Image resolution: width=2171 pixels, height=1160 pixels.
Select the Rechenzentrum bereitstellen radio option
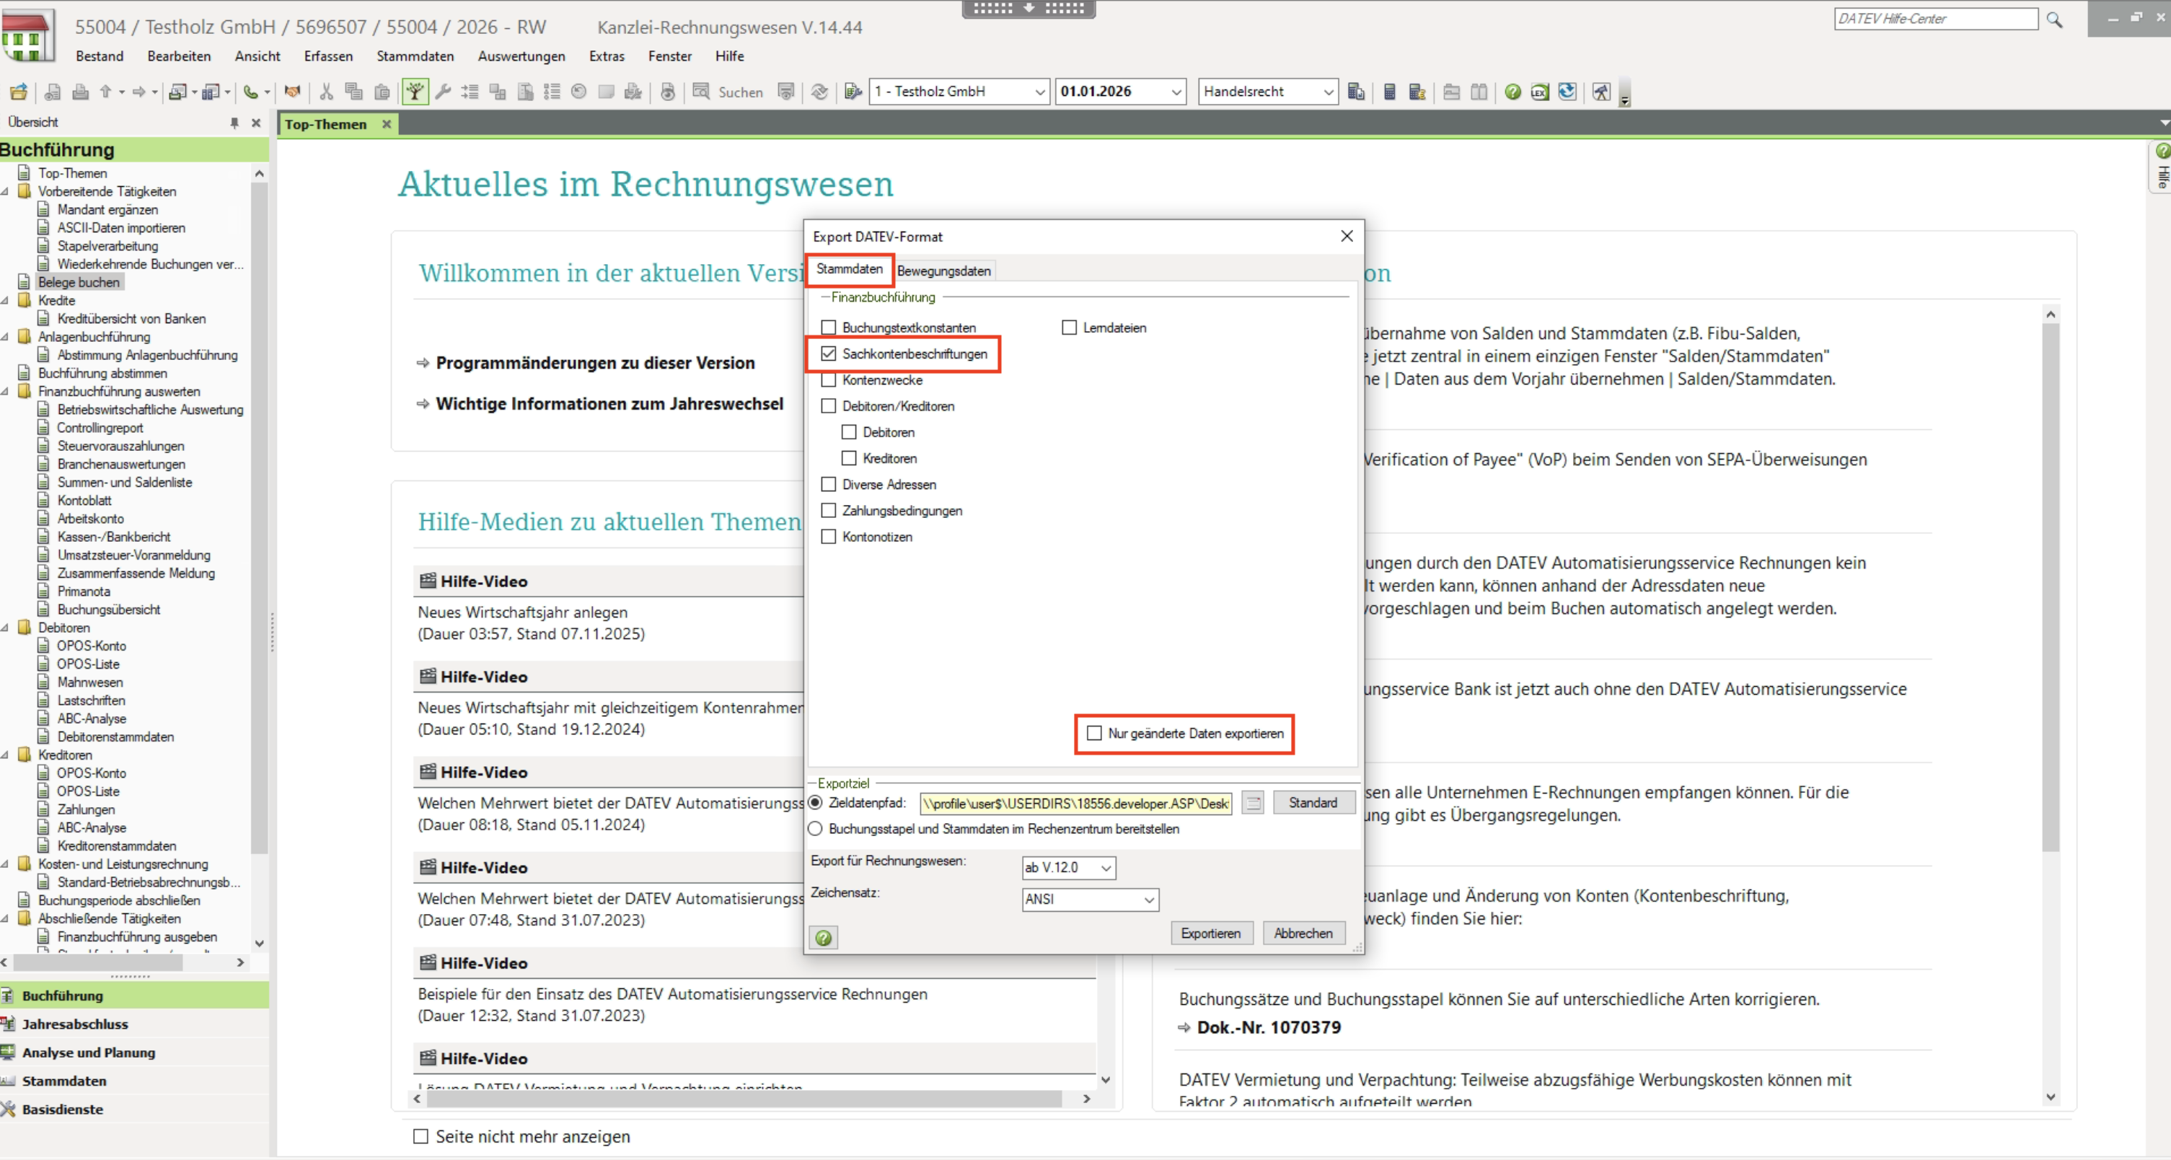(x=815, y=830)
